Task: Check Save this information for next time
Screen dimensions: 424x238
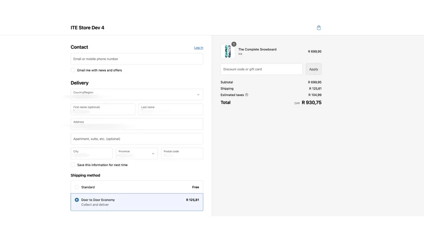Action: pos(73,164)
